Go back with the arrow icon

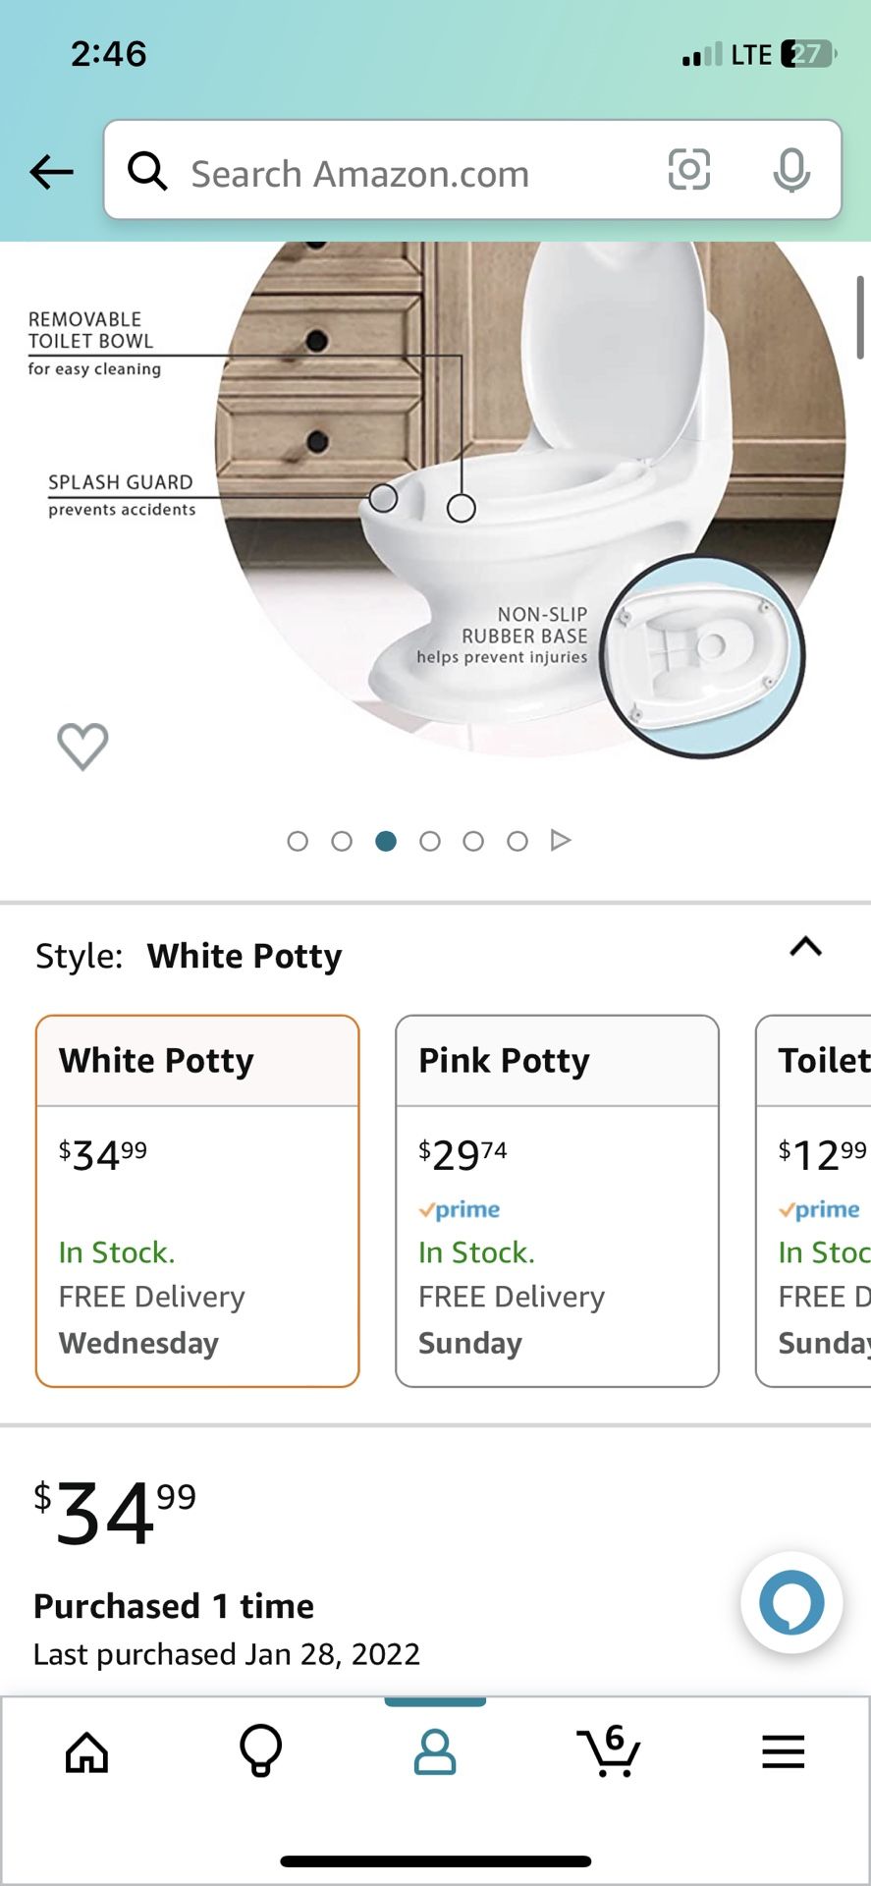click(51, 171)
